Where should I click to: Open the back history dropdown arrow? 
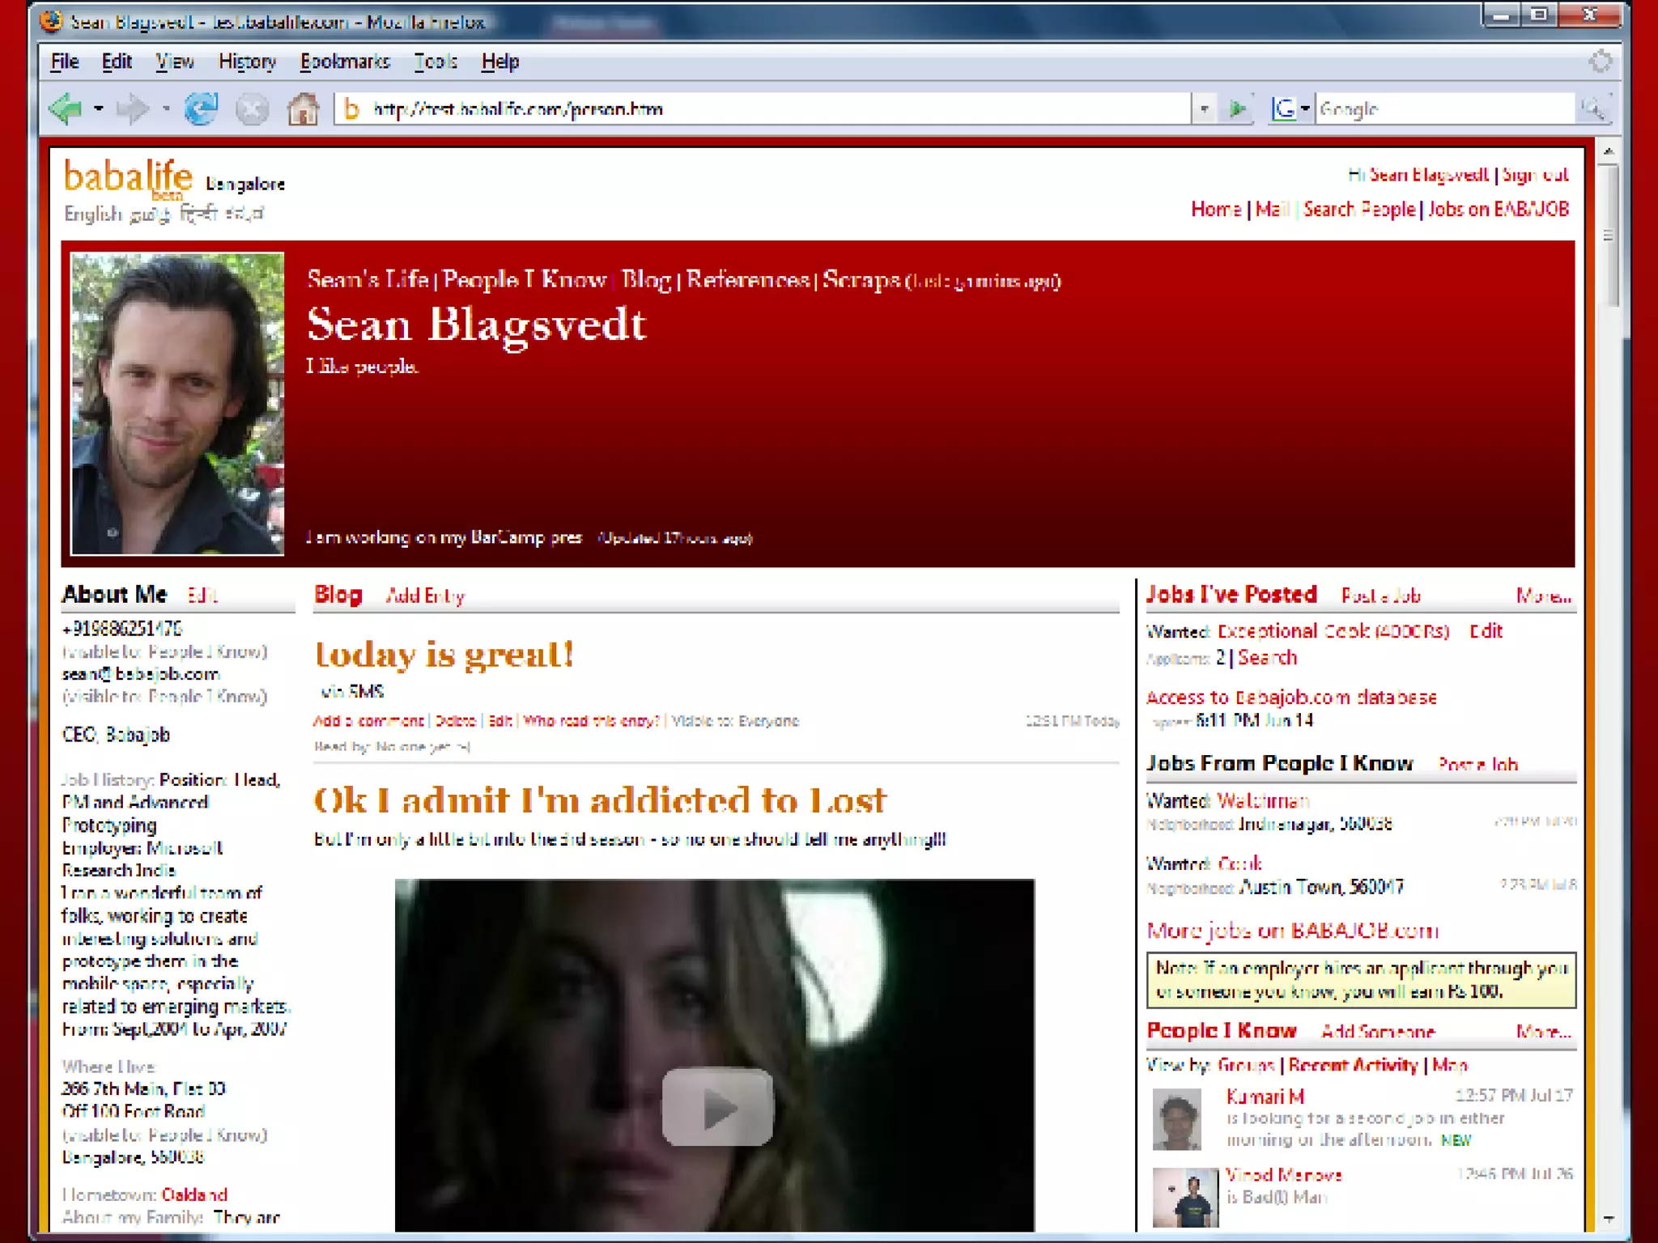(99, 108)
